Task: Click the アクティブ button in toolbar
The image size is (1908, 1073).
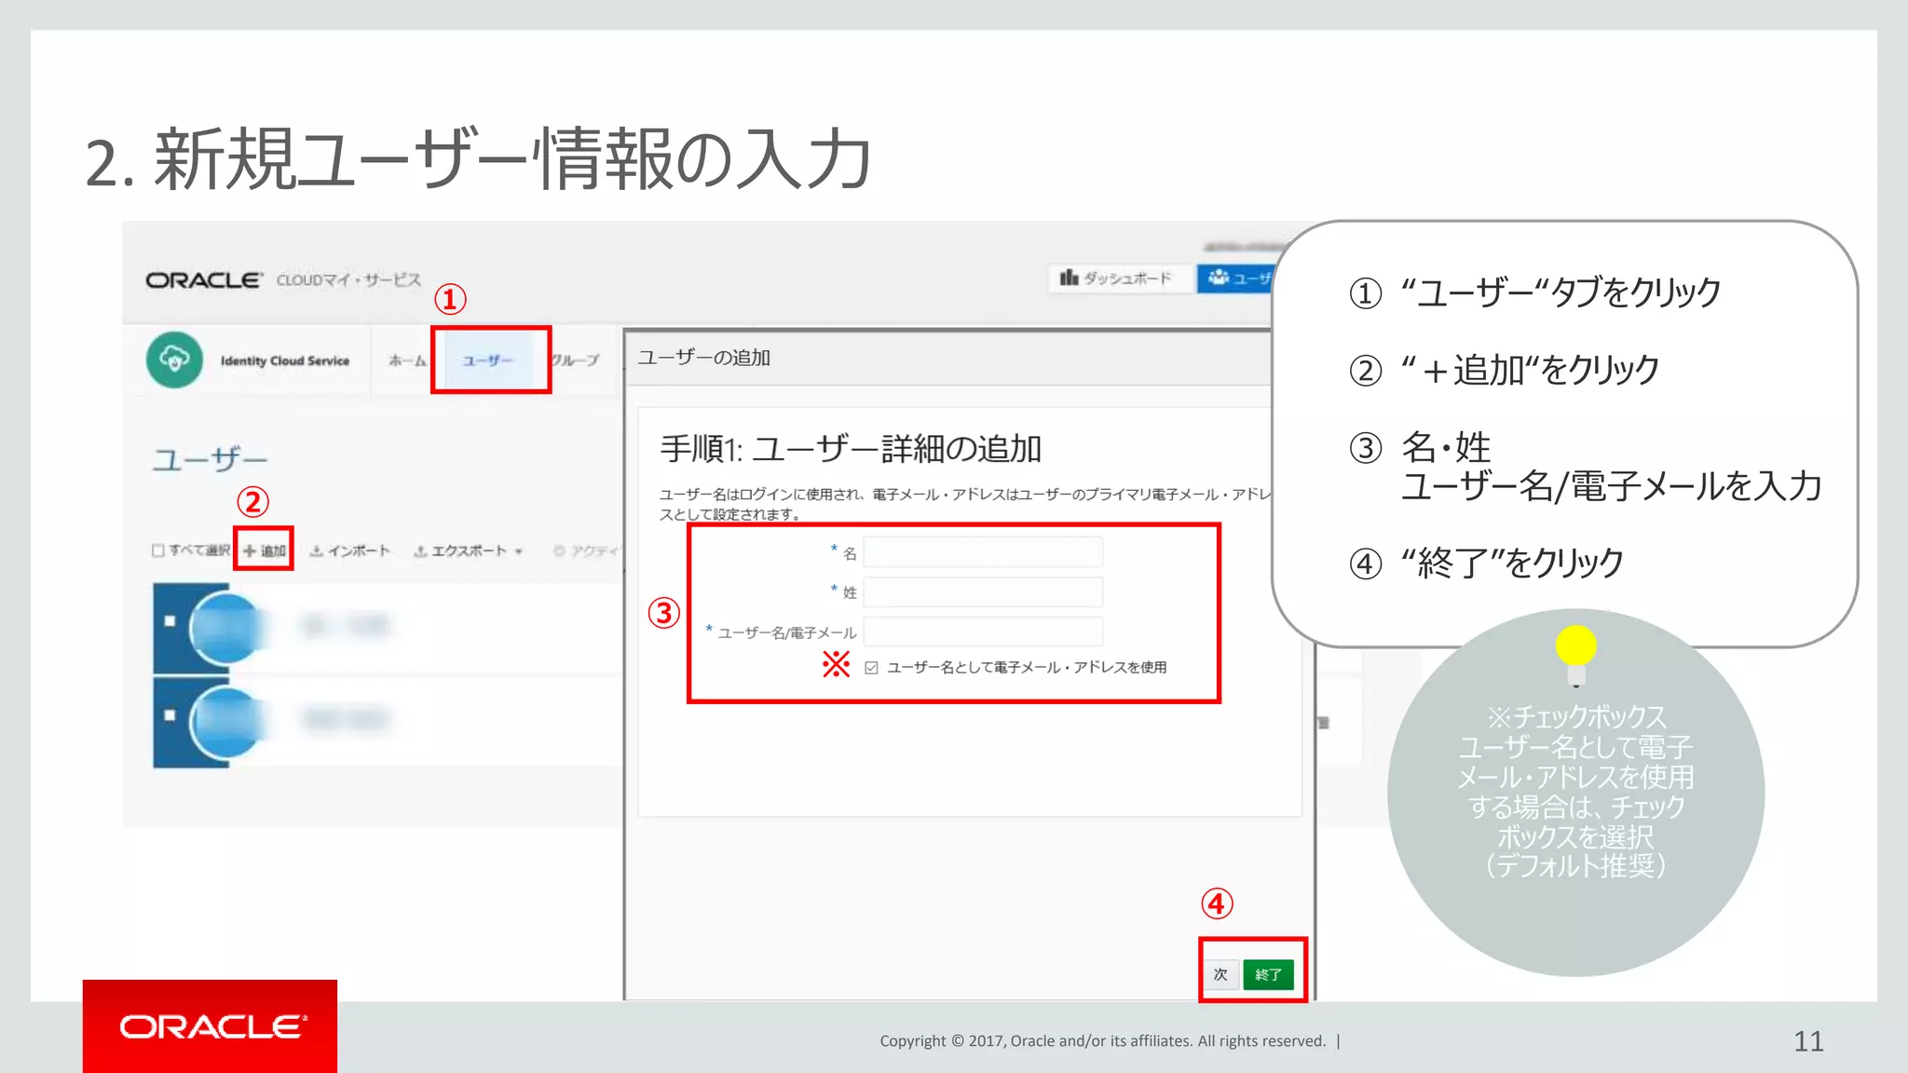Action: coord(587,550)
